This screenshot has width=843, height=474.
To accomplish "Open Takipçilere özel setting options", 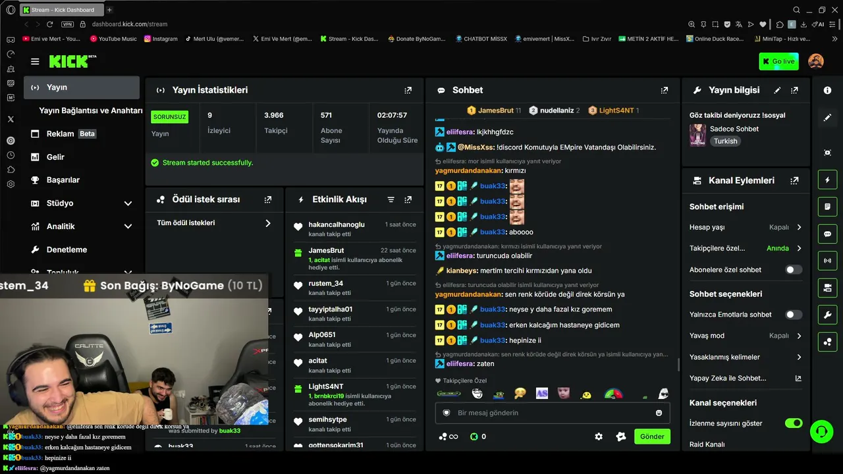I will (746, 248).
